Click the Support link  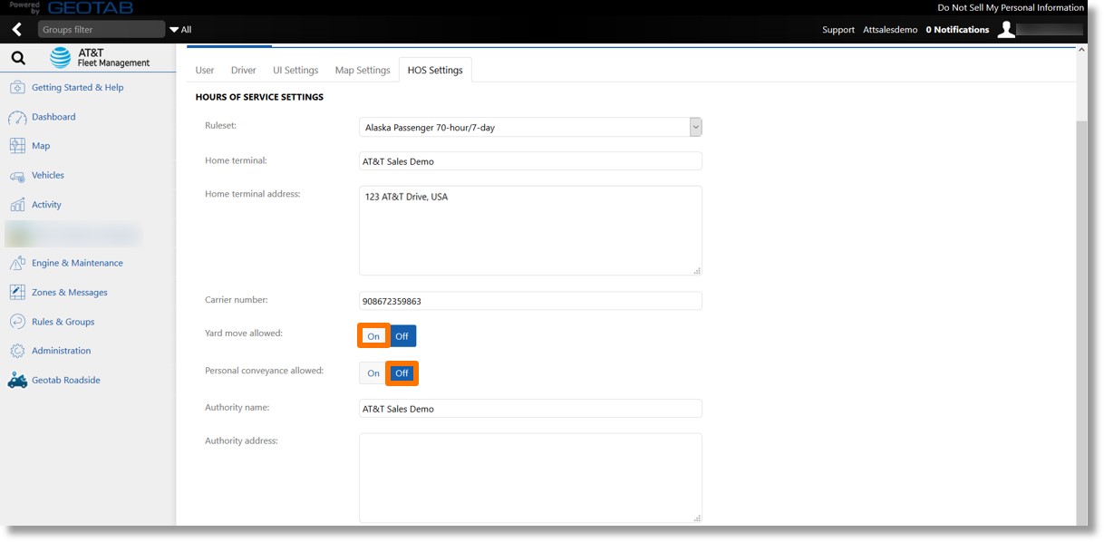[x=838, y=30]
